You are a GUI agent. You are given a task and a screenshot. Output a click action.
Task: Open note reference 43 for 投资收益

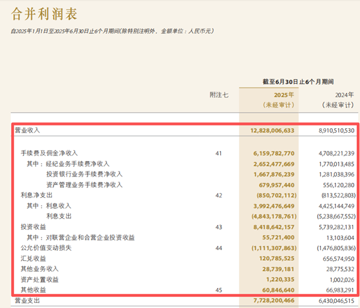(x=219, y=227)
